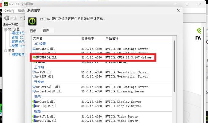Click version 31.0.15.4630 of NVCUDA64.DLL
The image size is (208, 123).
(x=91, y=58)
